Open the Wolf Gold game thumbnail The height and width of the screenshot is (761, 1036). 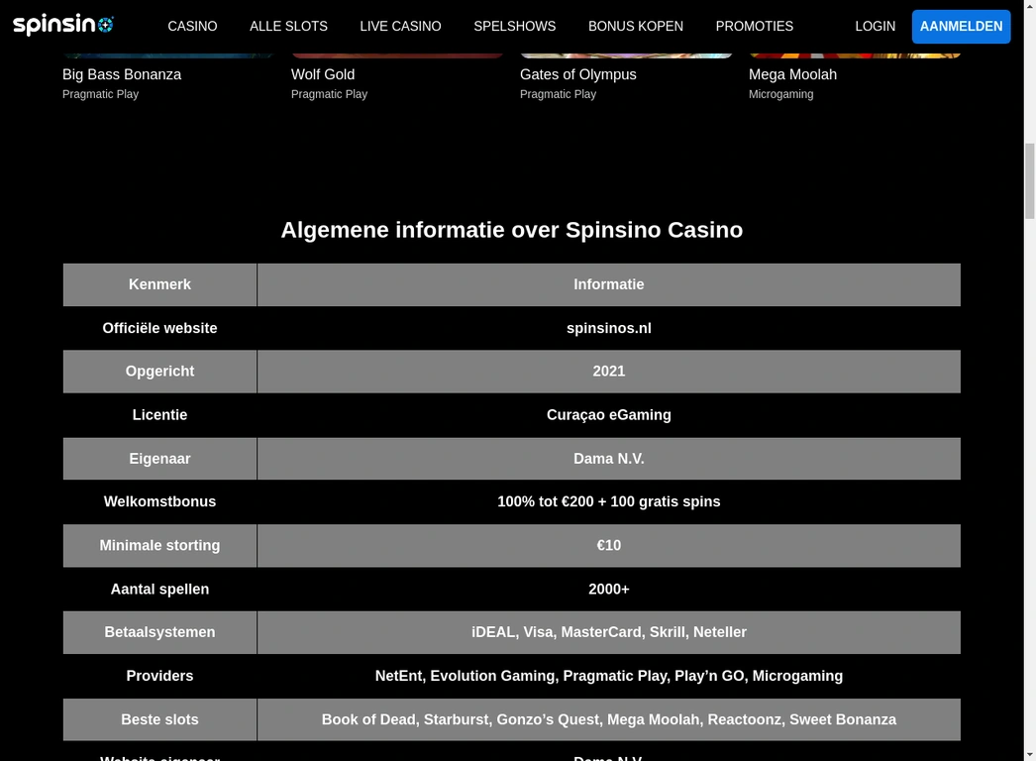(396, 54)
